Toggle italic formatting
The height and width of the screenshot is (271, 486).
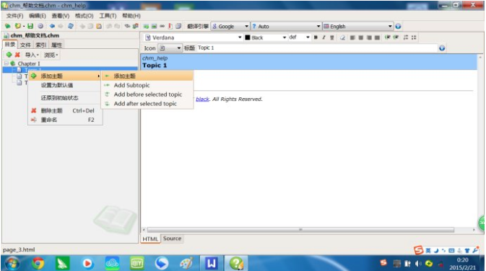[324, 37]
